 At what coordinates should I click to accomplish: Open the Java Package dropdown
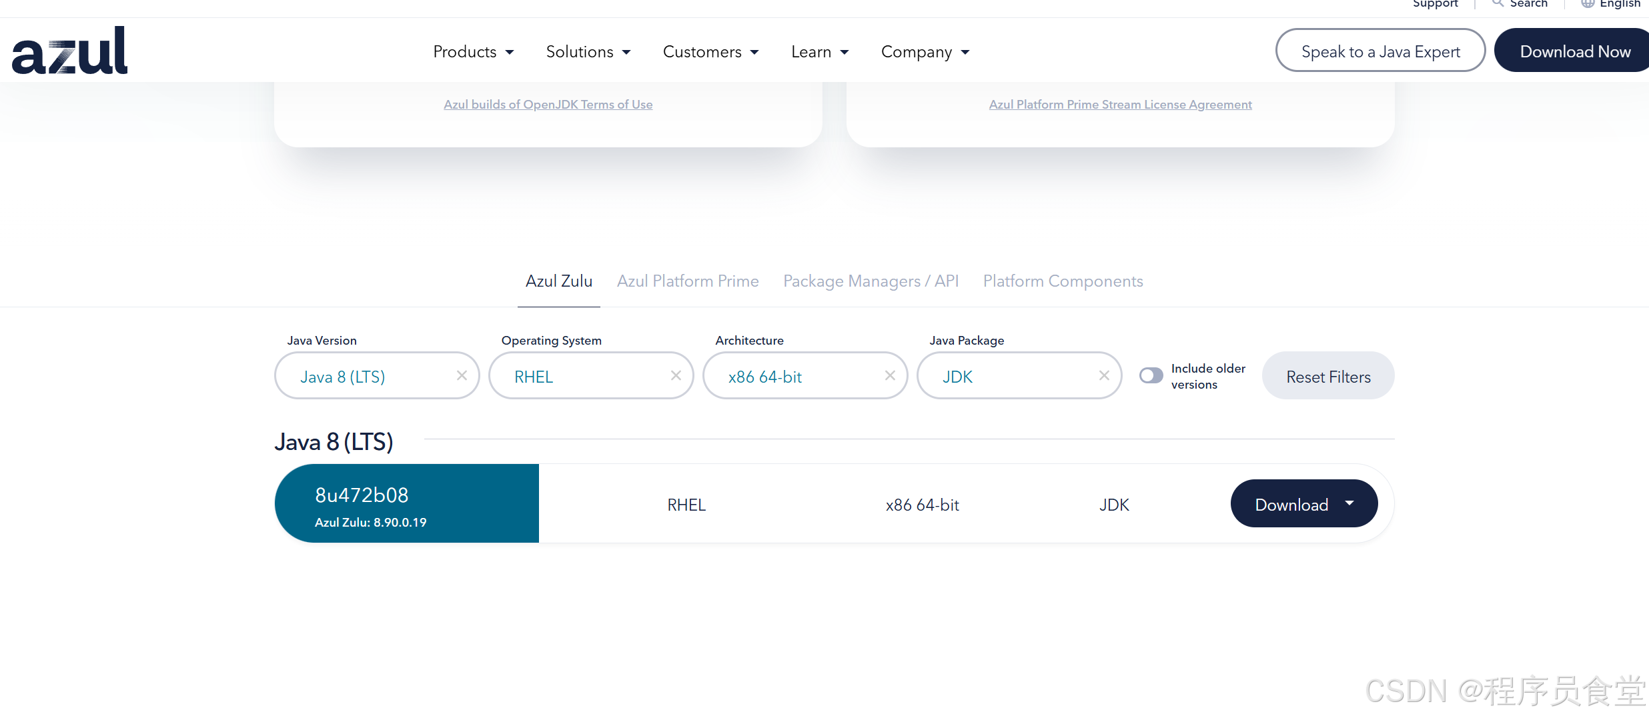(1019, 375)
